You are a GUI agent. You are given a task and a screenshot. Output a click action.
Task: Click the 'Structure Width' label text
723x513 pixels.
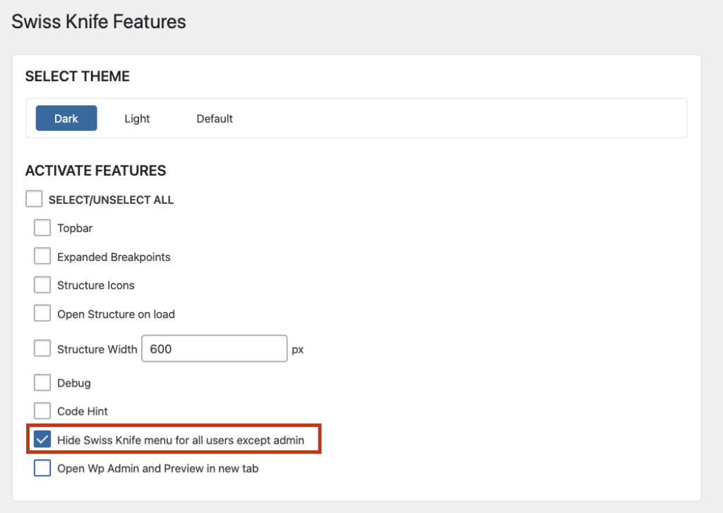tap(97, 349)
